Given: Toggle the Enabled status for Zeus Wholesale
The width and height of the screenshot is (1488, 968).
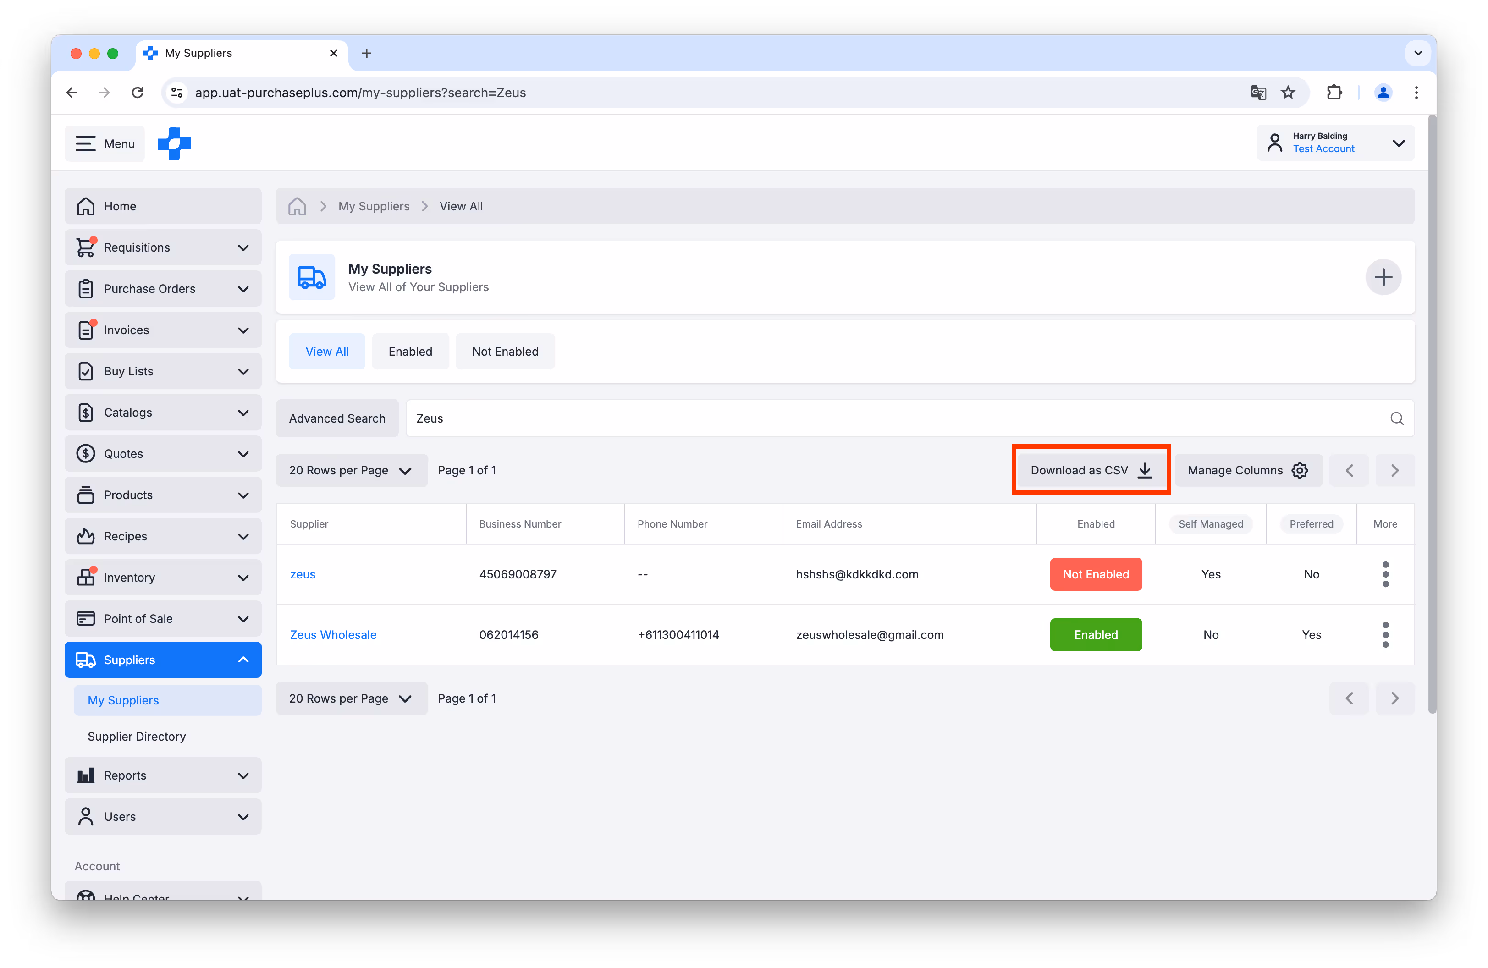Looking at the screenshot, I should pos(1095,634).
